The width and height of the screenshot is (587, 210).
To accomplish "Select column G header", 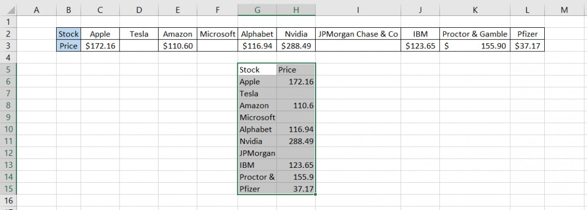I will 257,10.
